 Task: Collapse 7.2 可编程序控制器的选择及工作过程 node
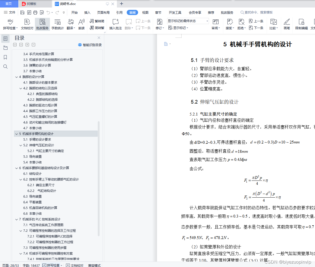click(x=21, y=231)
